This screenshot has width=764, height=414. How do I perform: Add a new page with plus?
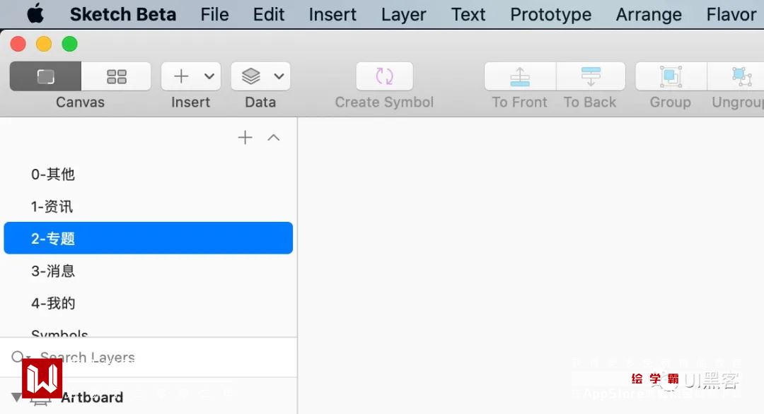(x=245, y=138)
